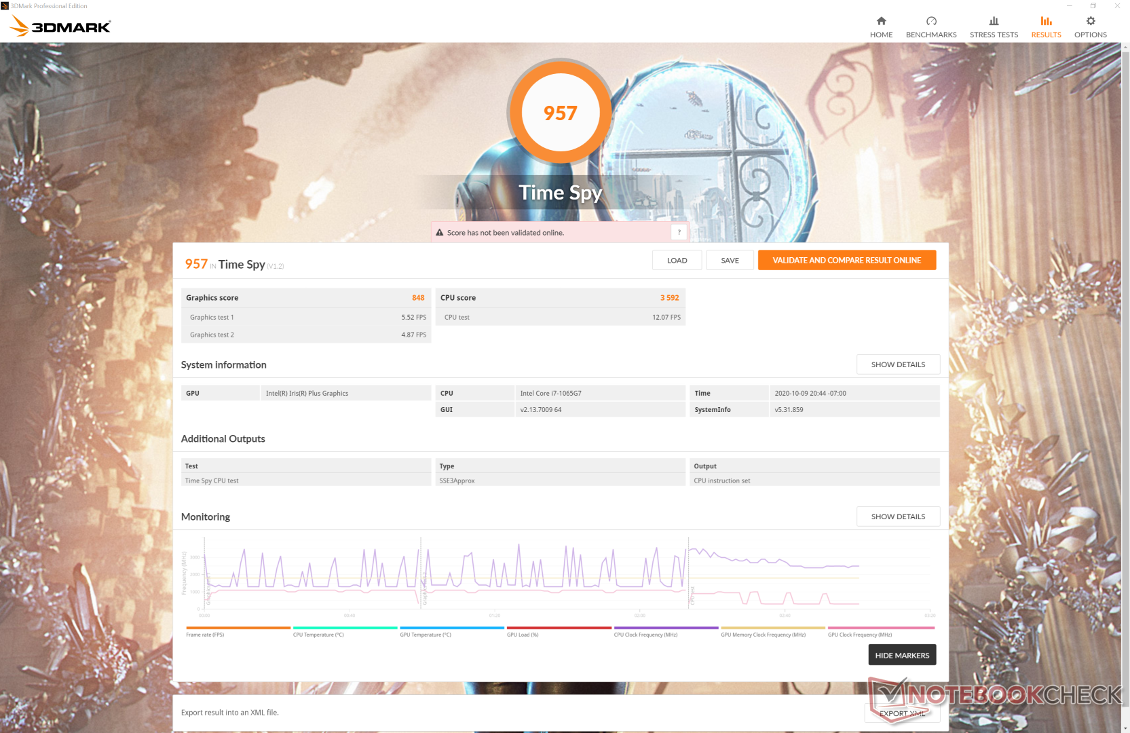Open the HOME tab label
Screen dimensions: 1130x733
[881, 35]
